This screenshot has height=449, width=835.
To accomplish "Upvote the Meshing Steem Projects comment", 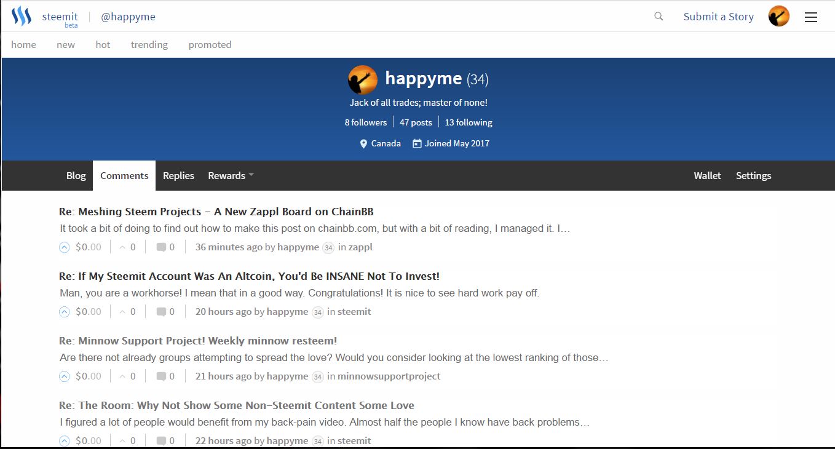I will 65,247.
